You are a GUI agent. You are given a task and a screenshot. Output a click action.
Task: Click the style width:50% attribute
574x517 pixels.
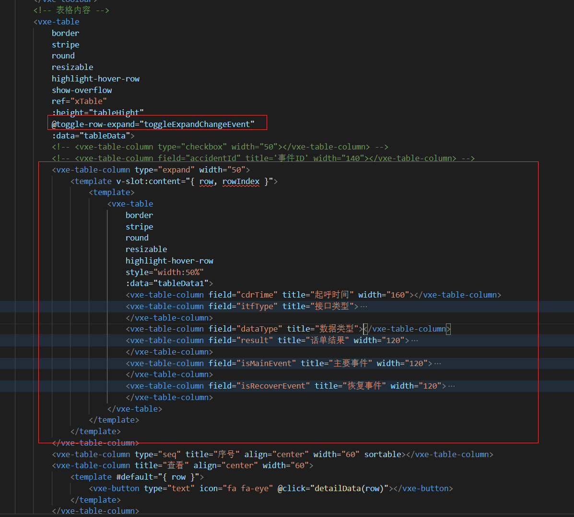tap(156, 272)
